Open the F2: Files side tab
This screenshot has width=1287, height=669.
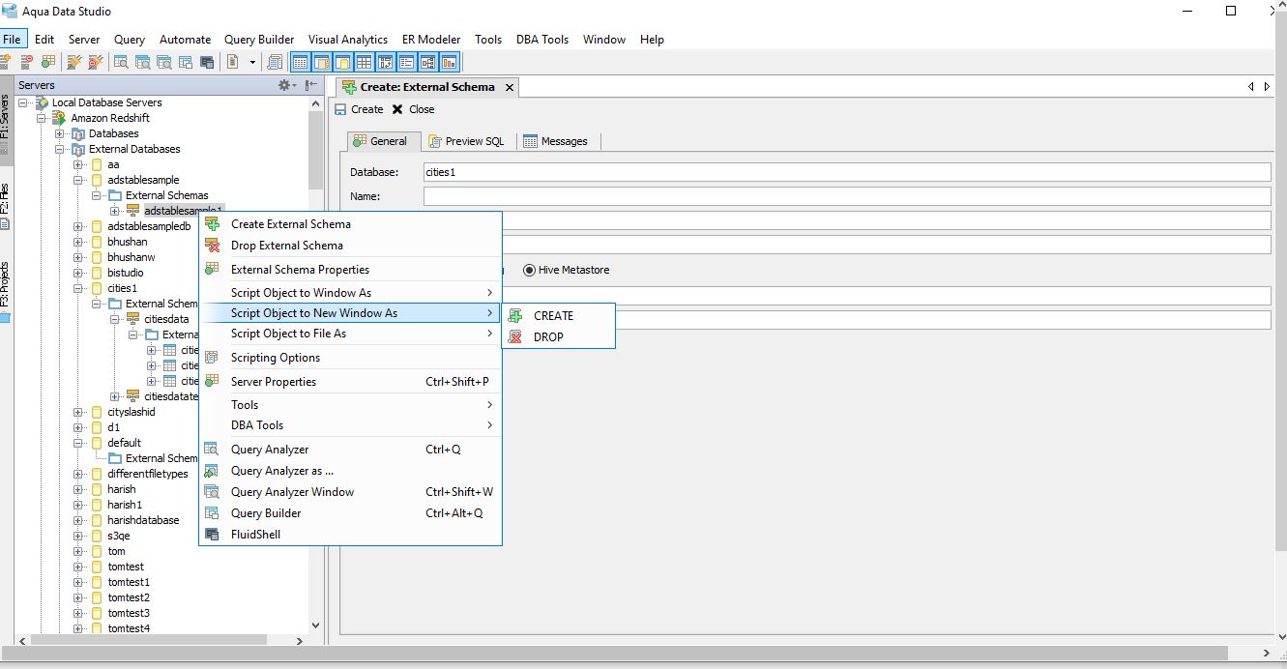click(x=5, y=206)
